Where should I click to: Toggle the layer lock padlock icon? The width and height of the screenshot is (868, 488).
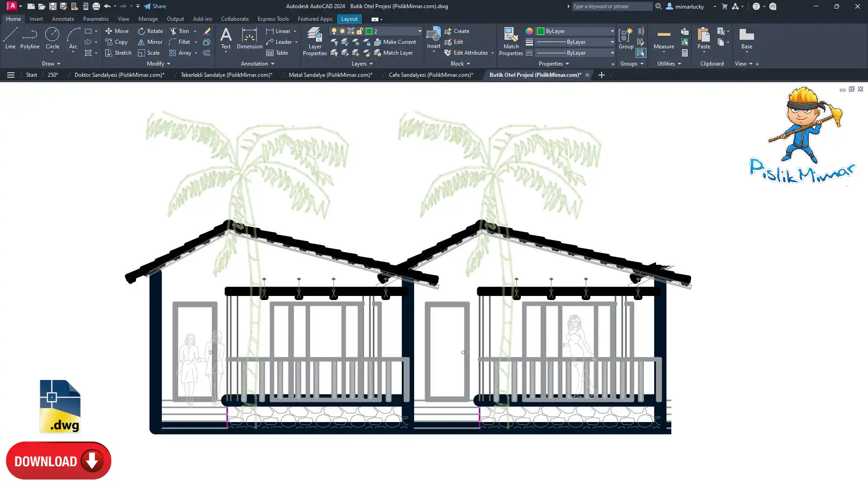pos(360,31)
